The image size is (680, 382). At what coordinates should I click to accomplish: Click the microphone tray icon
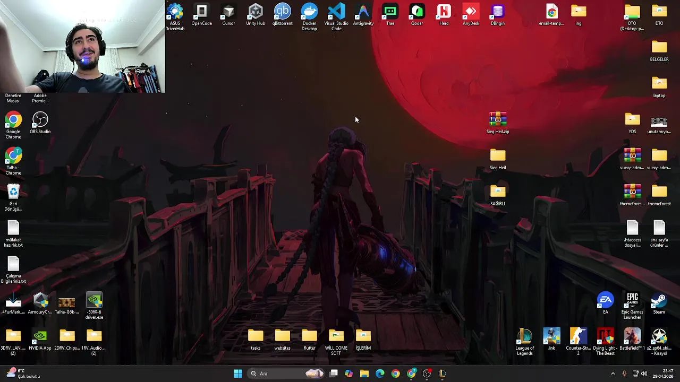624,374
